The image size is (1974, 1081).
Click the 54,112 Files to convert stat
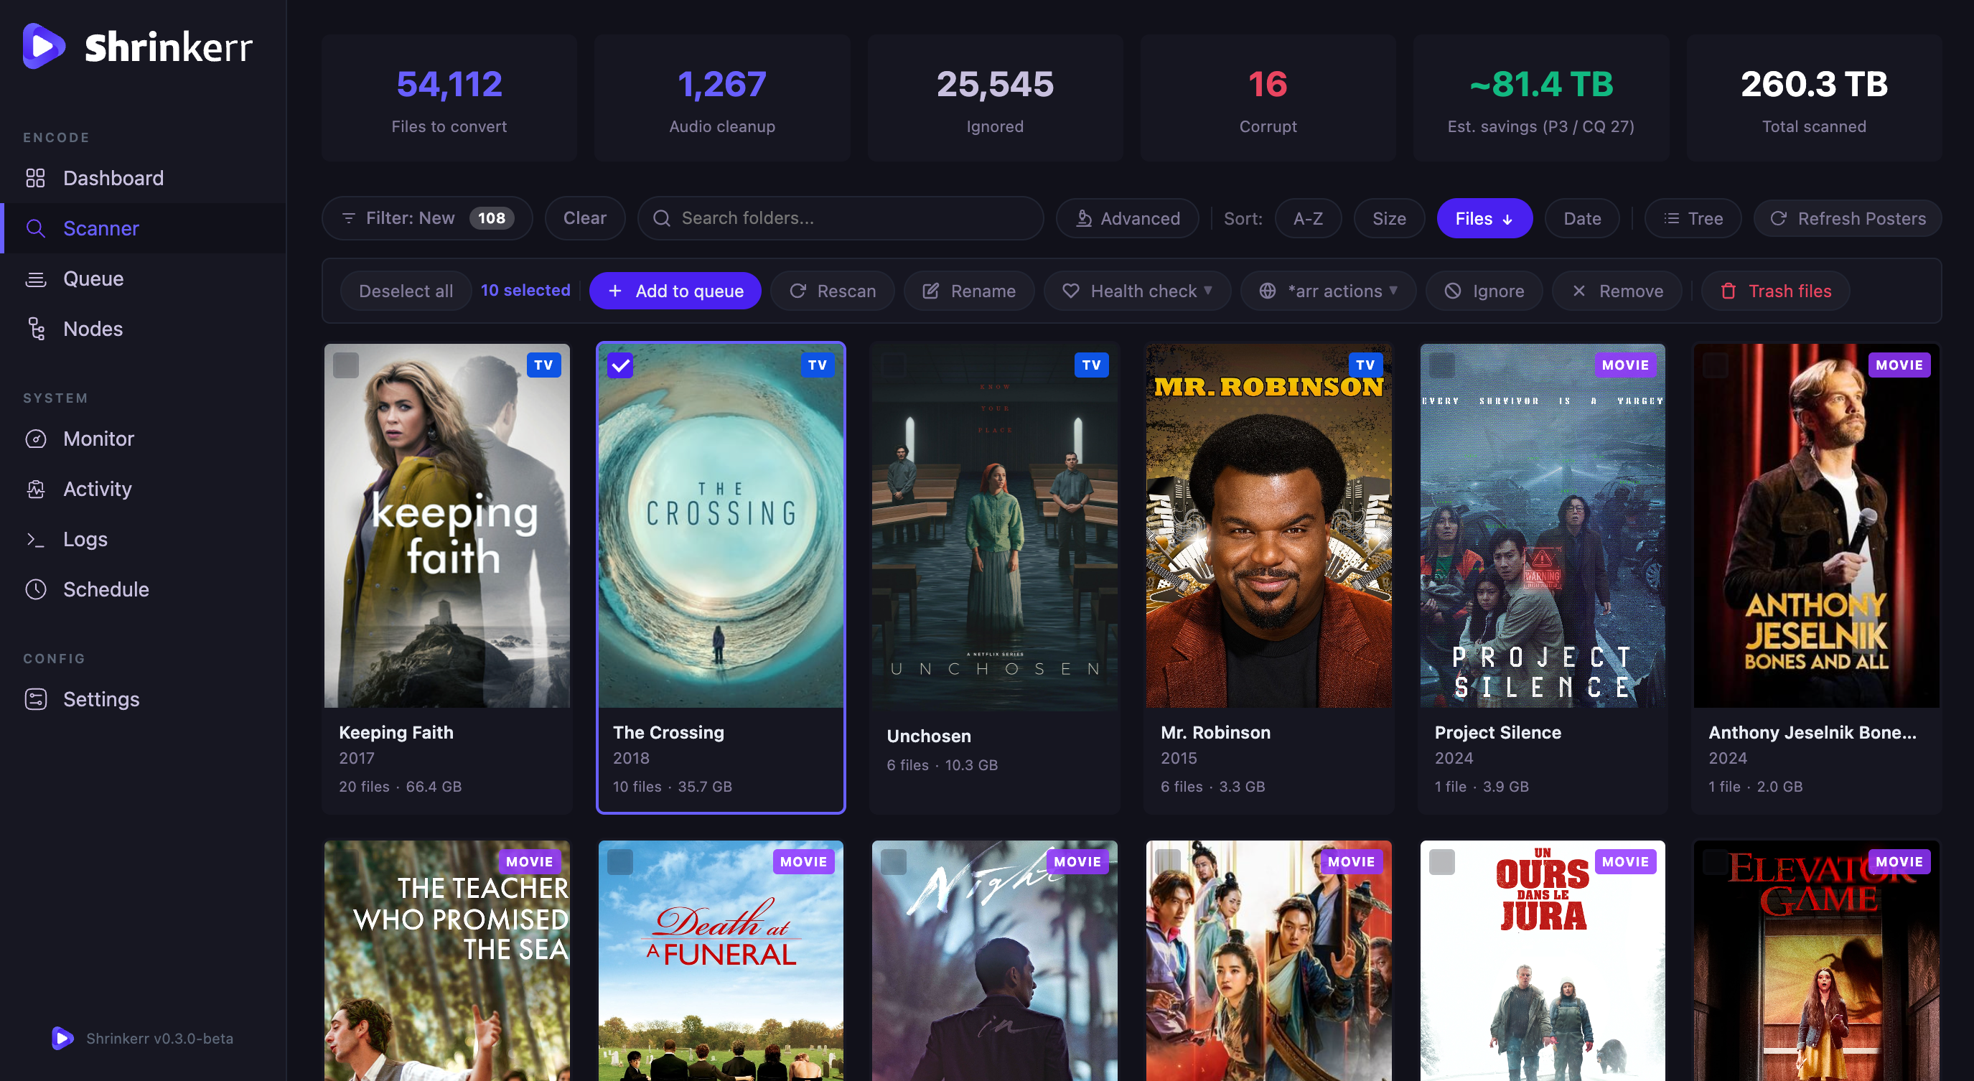449,98
